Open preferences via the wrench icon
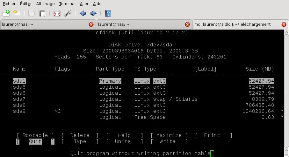The image size is (289, 157). 68,13
